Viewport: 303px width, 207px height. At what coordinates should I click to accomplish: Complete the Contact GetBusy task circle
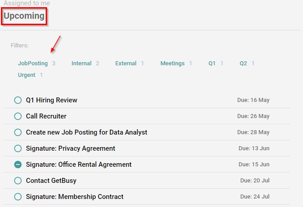tap(18, 181)
